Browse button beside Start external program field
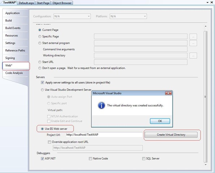215x173 pixels. coord(193,43)
